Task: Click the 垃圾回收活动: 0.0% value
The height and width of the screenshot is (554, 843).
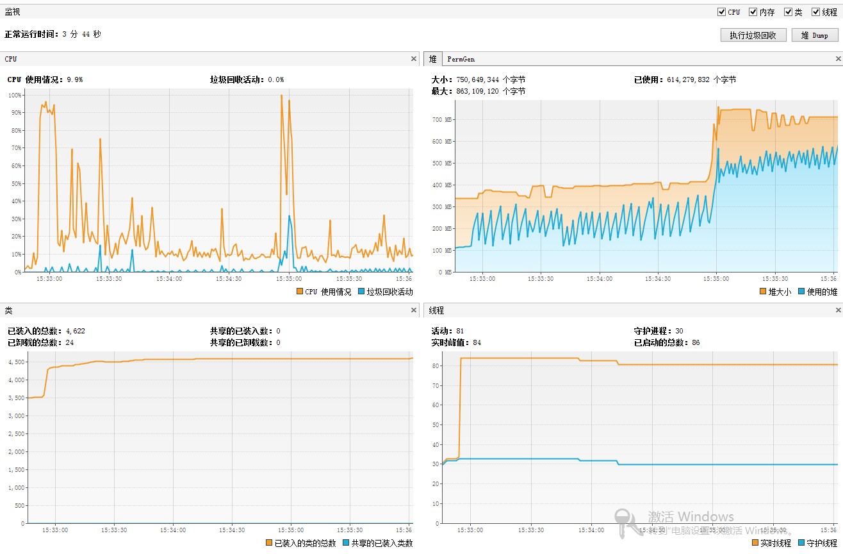Action: pyautogui.click(x=247, y=80)
